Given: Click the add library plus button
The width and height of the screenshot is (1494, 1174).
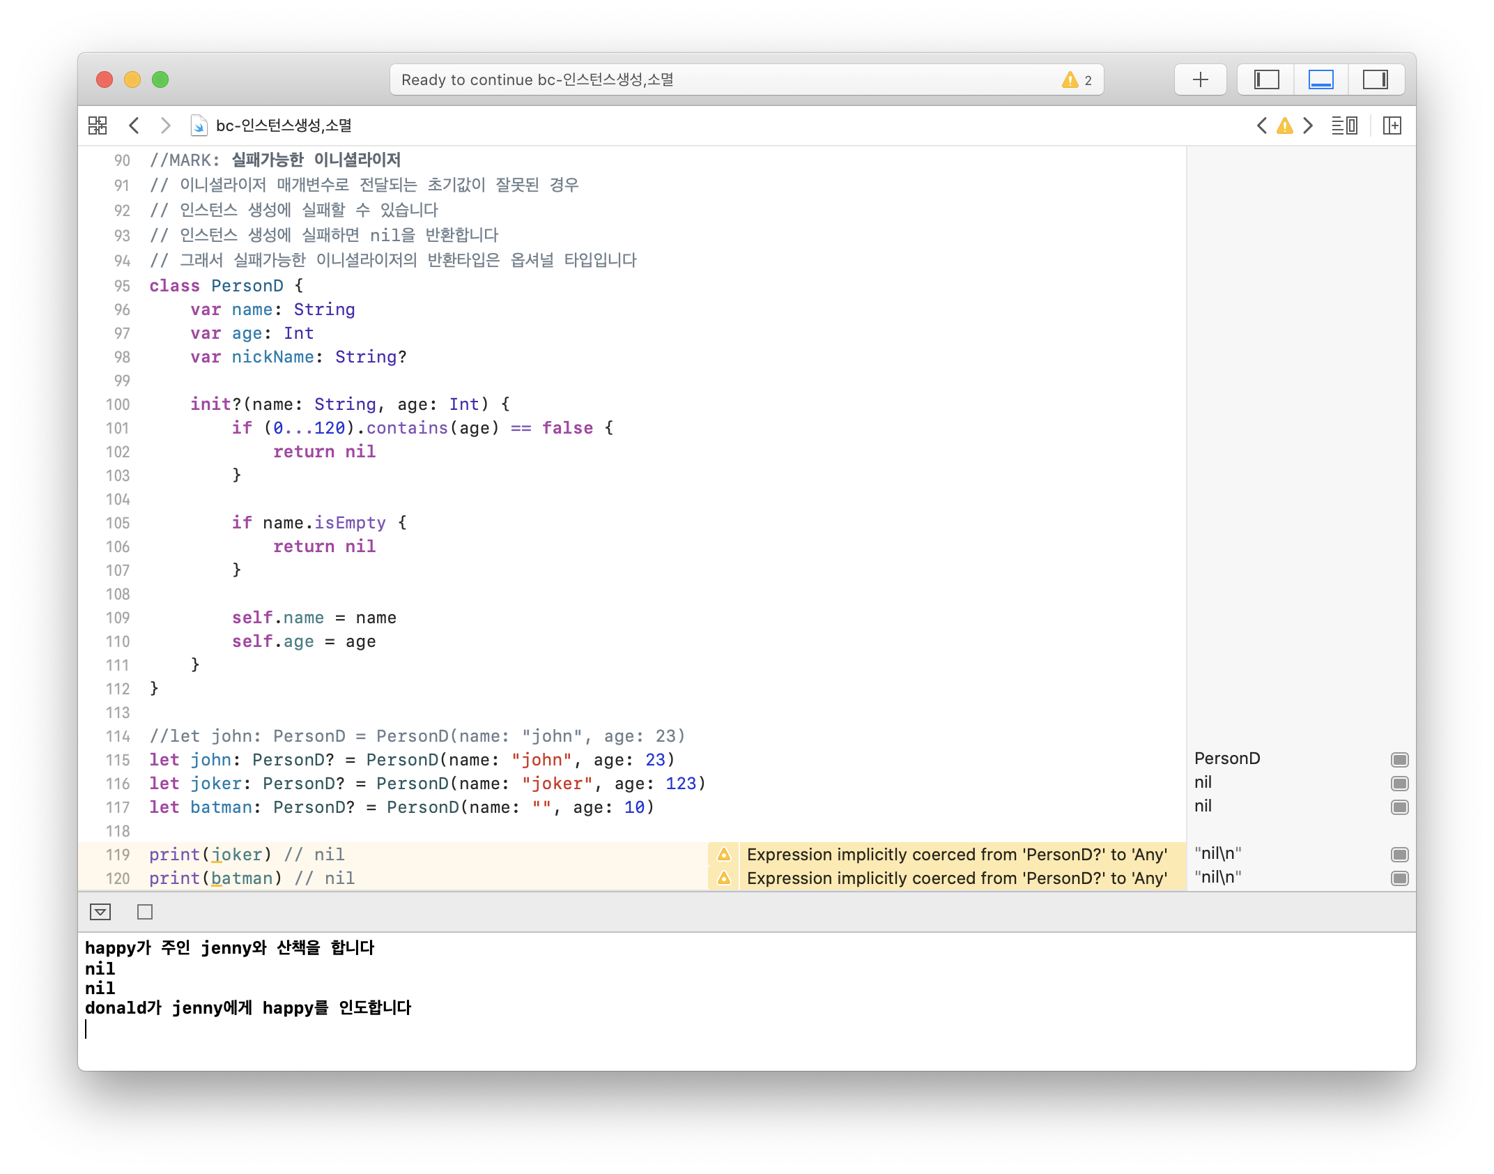Looking at the screenshot, I should point(1200,79).
